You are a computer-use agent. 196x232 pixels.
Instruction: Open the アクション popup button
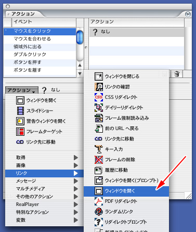pos(22,90)
